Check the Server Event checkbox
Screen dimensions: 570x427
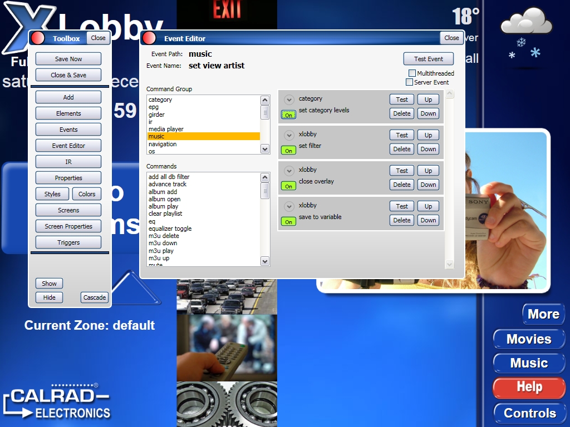410,82
